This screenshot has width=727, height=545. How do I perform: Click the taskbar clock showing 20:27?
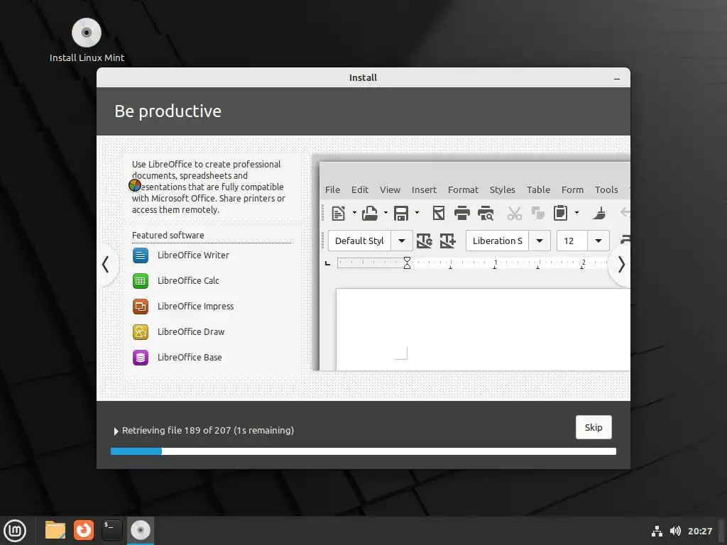click(699, 531)
